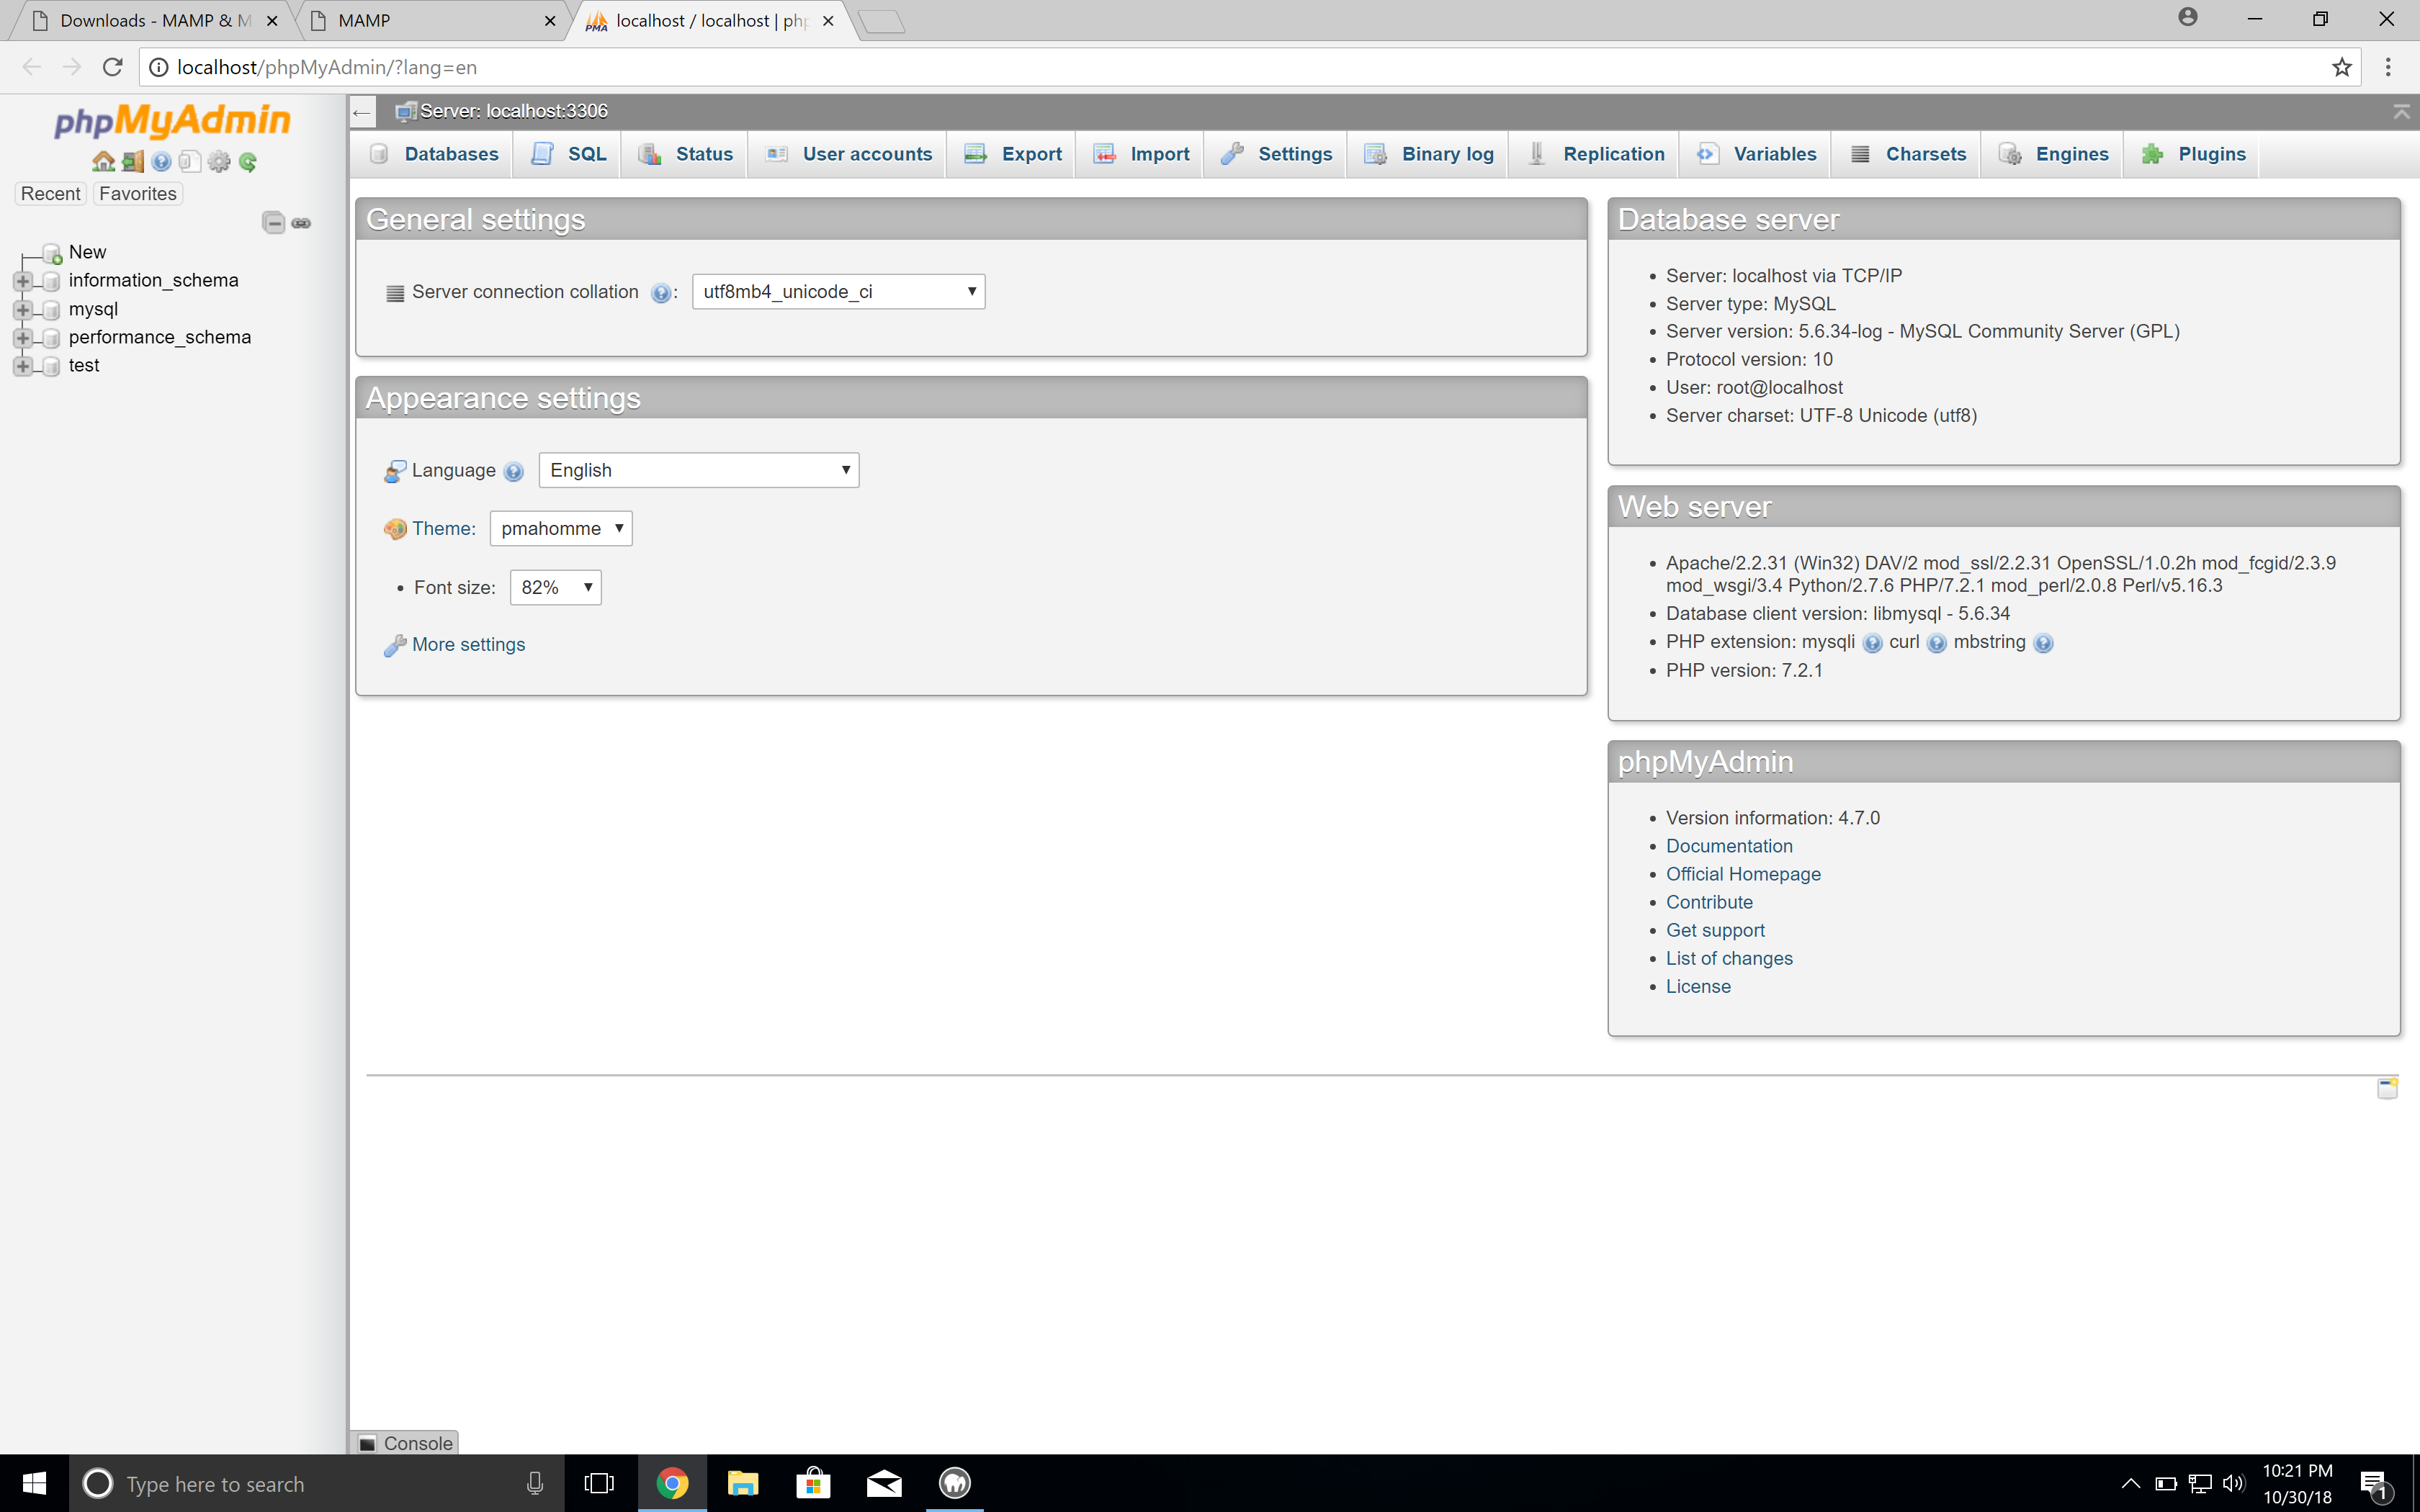
Task: Open the Language dropdown menu
Action: (699, 469)
